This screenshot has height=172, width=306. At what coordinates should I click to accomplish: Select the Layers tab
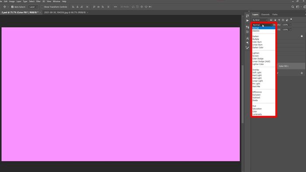pyautogui.click(x=255, y=14)
